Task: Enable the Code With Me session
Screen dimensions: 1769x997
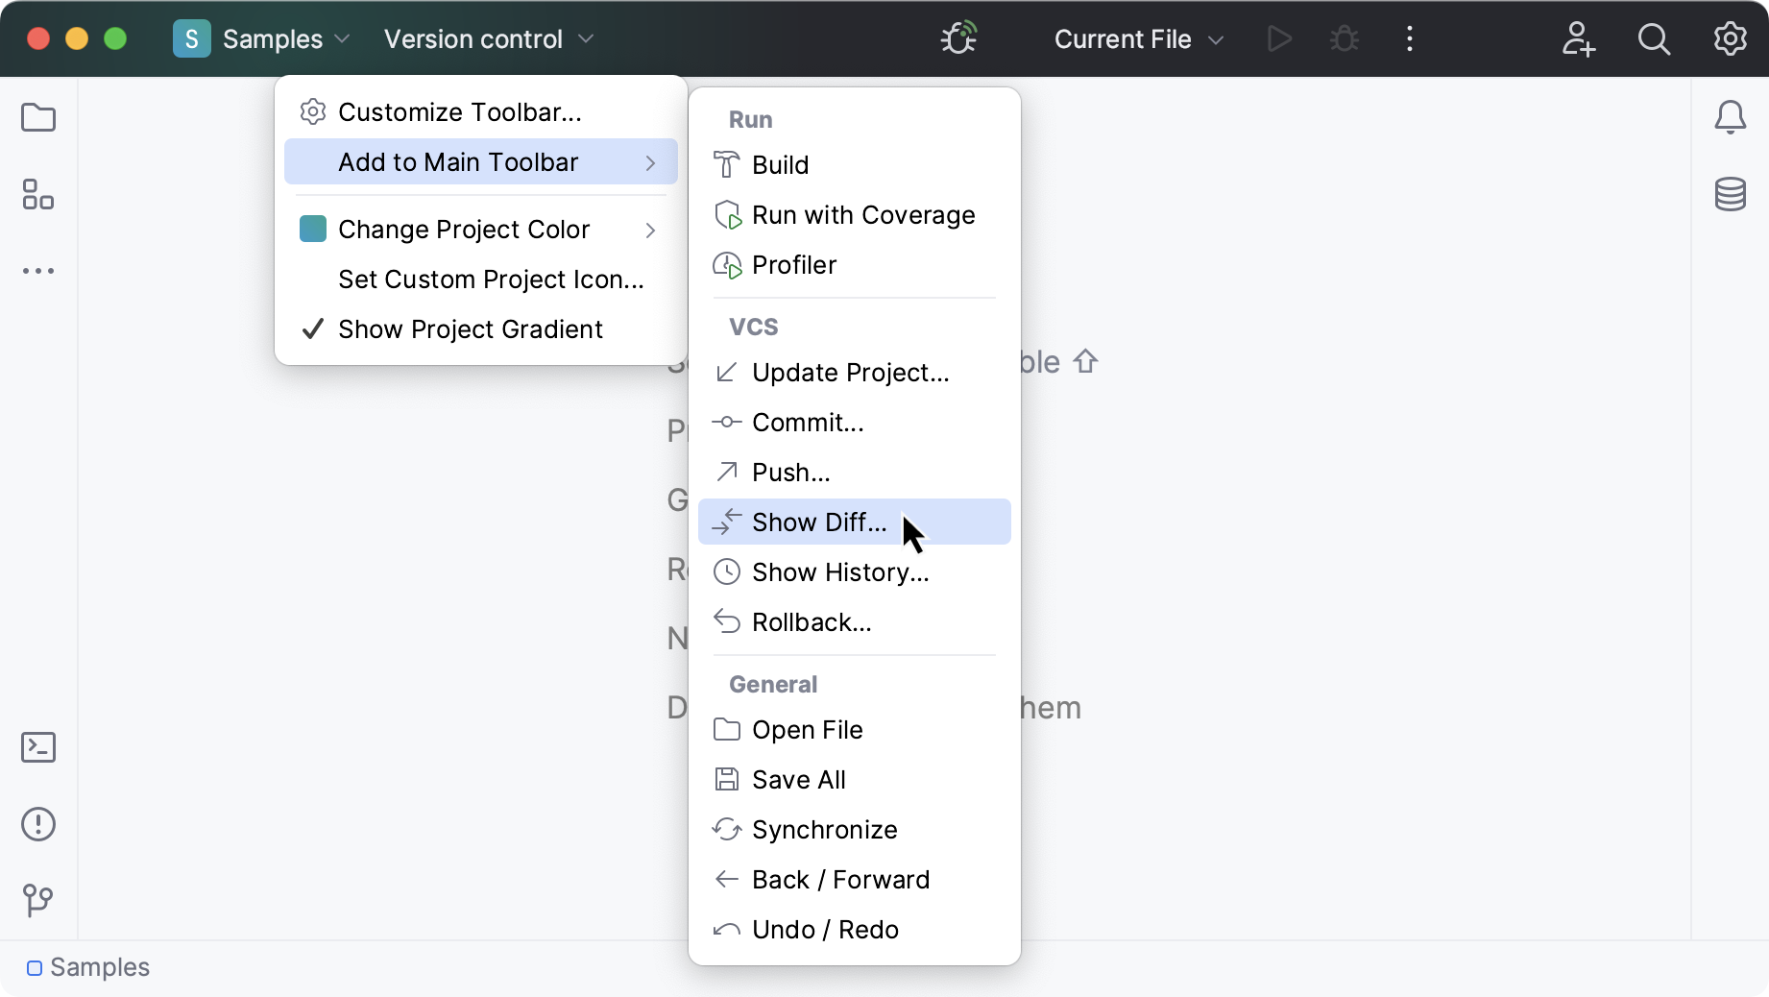Action: (x=1579, y=39)
